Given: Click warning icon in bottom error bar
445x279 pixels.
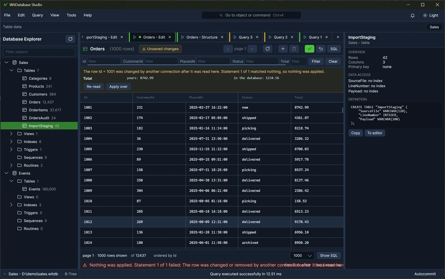Looking at the screenshot, I should (x=85, y=265).
